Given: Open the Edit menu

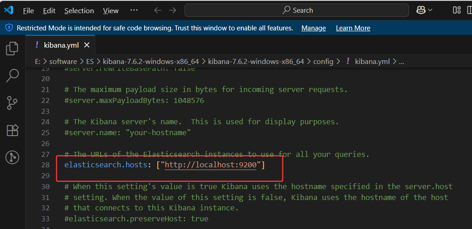Looking at the screenshot, I should tap(49, 11).
